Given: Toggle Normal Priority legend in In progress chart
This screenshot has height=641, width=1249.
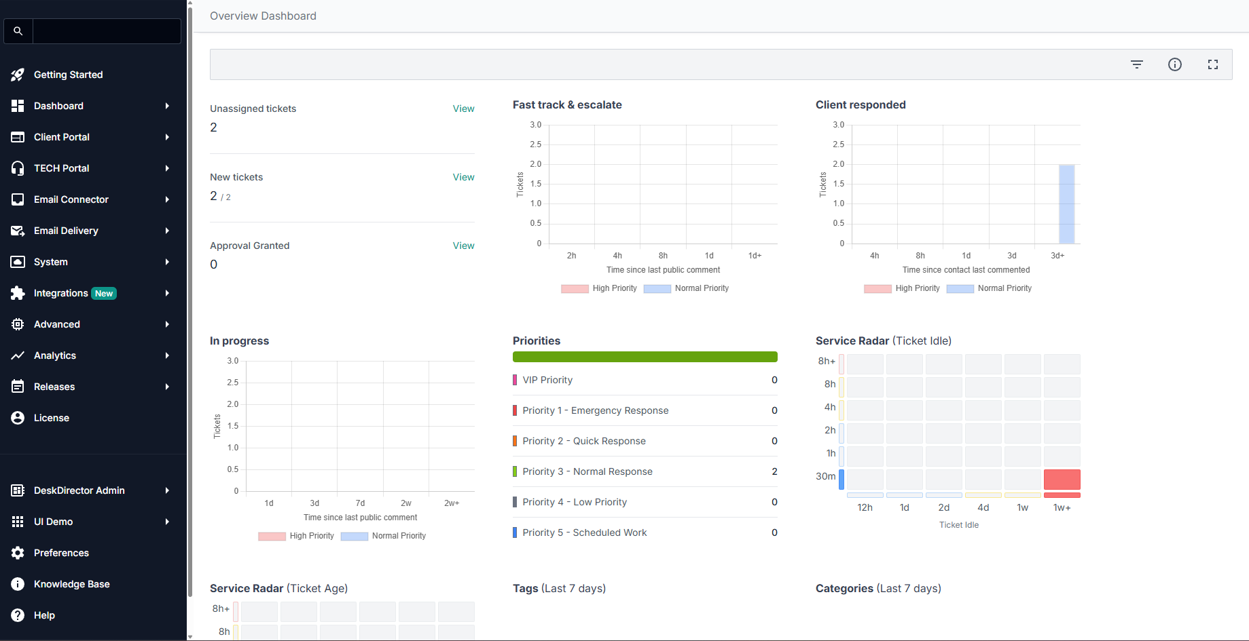Looking at the screenshot, I should pyautogui.click(x=383, y=536).
